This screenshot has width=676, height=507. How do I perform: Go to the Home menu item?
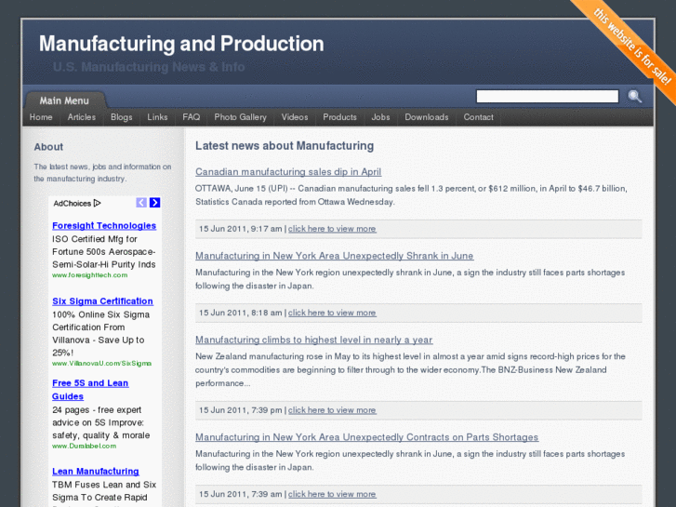[x=41, y=117]
